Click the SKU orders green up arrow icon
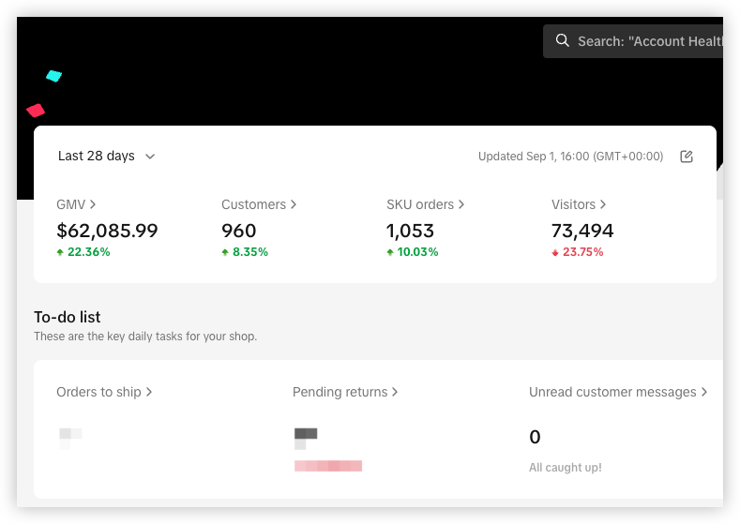The width and height of the screenshot is (740, 524). click(391, 252)
